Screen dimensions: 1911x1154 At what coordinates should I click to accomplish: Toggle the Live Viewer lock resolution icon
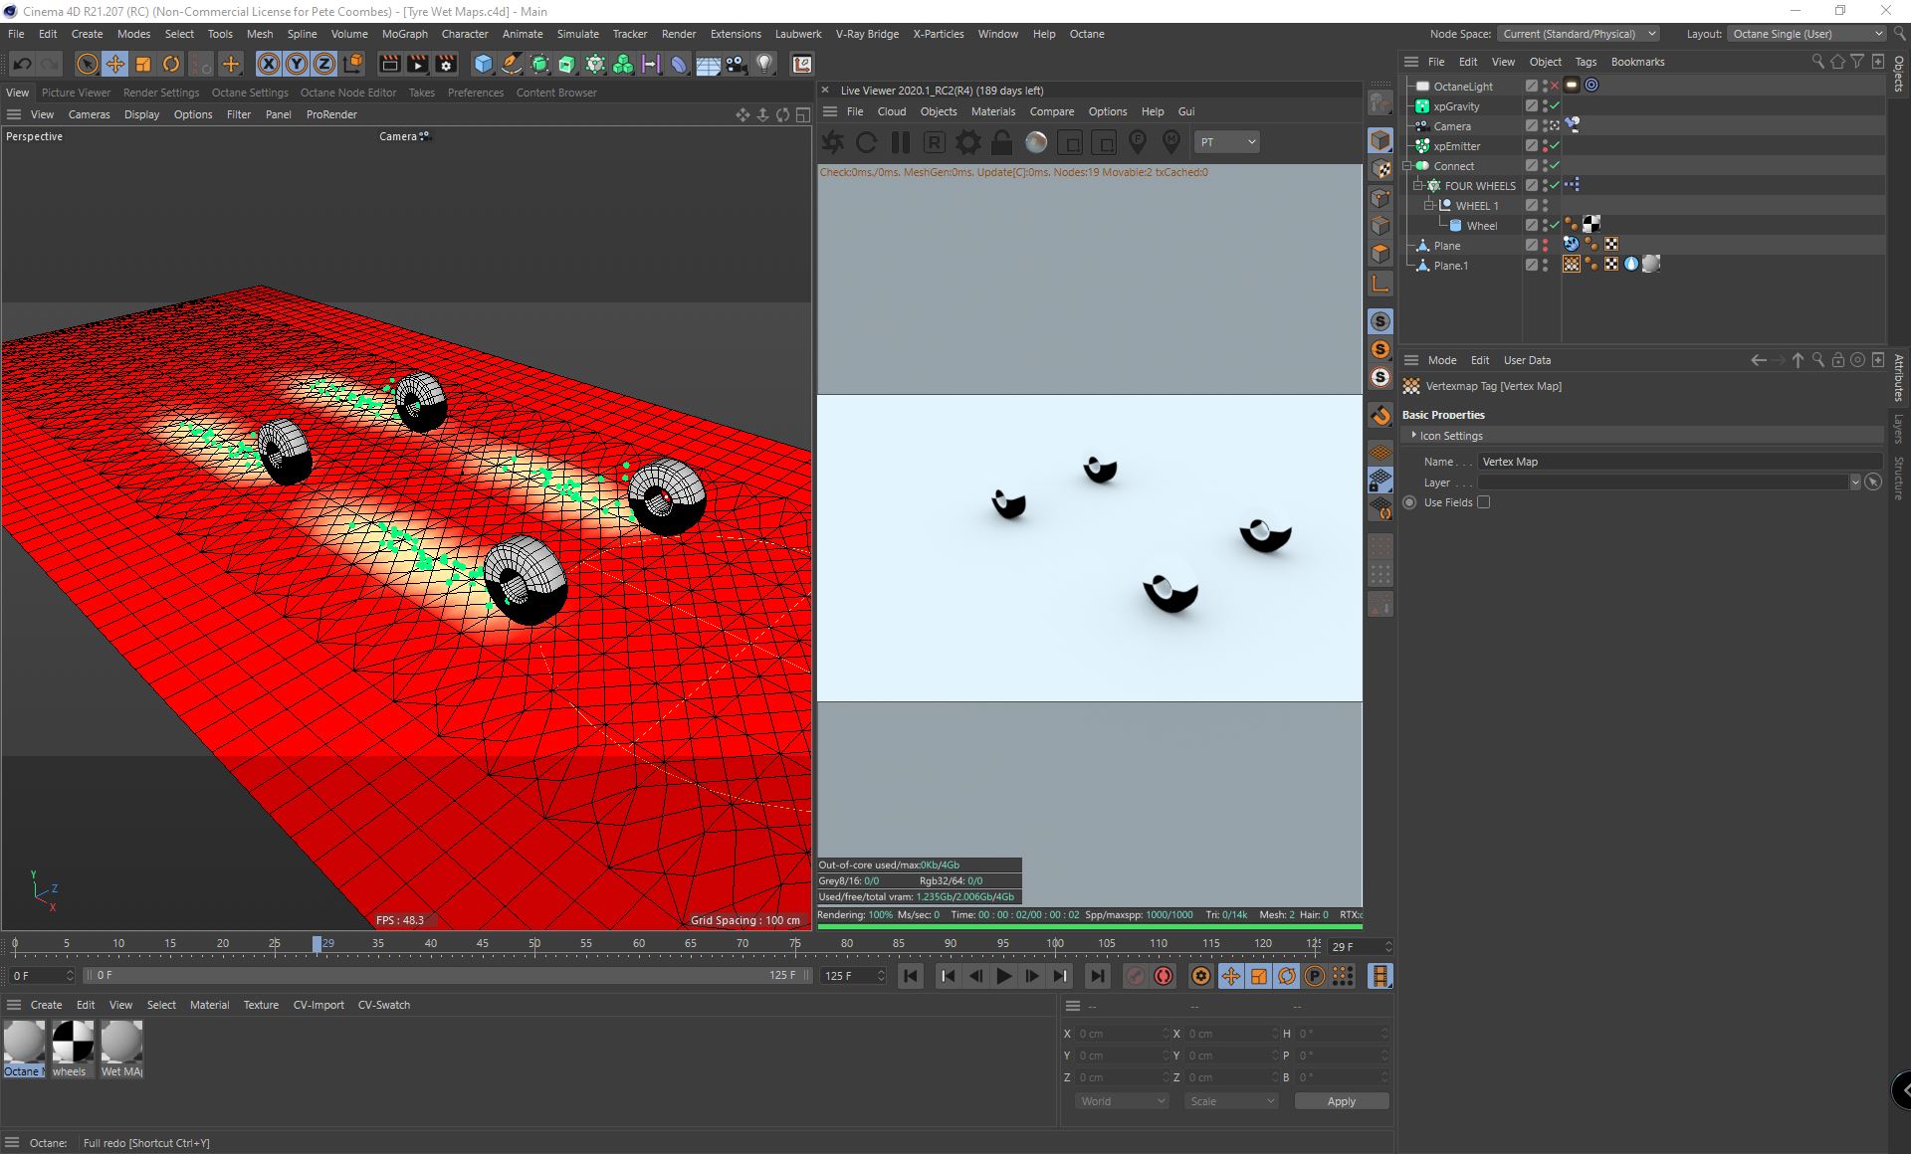(1001, 142)
